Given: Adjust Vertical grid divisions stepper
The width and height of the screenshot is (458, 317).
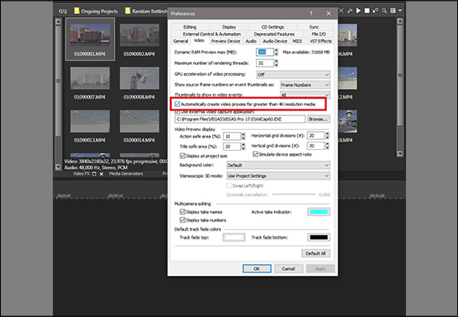Looking at the screenshot, I should [328, 146].
